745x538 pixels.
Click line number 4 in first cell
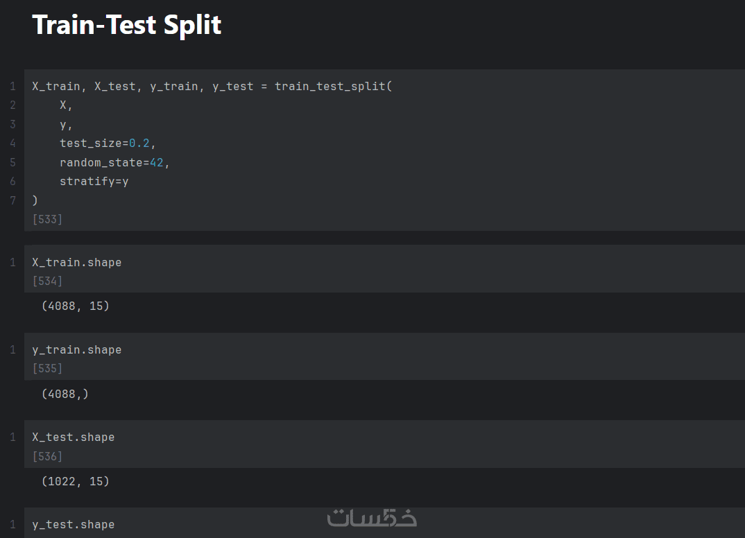(12, 144)
